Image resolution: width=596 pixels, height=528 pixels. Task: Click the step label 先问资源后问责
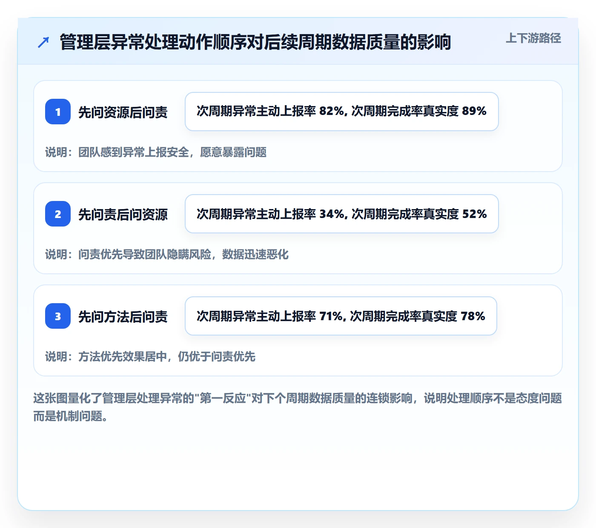pos(123,112)
